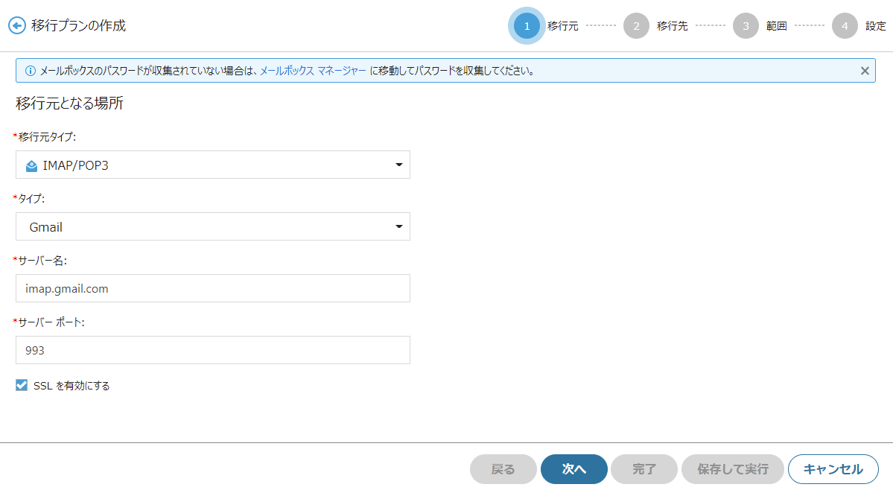This screenshot has width=893, height=493.
Task: Click the 移行プランの作成 title text
Action: [79, 25]
